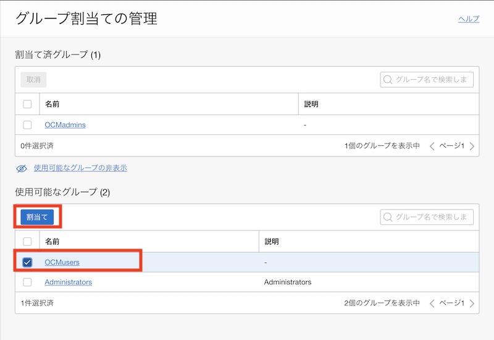
Task: Go to next page in available groups
Action: (472, 304)
